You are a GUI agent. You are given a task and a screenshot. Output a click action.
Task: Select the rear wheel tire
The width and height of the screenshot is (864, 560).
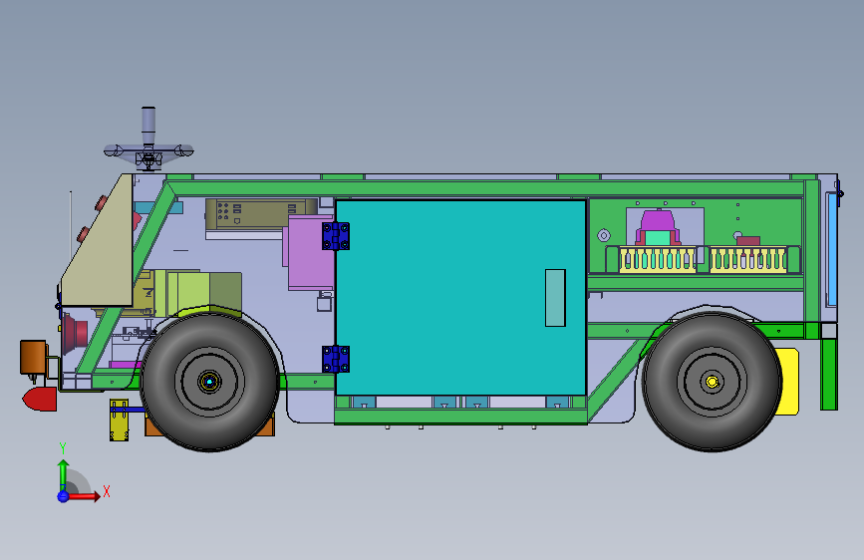[712, 382]
